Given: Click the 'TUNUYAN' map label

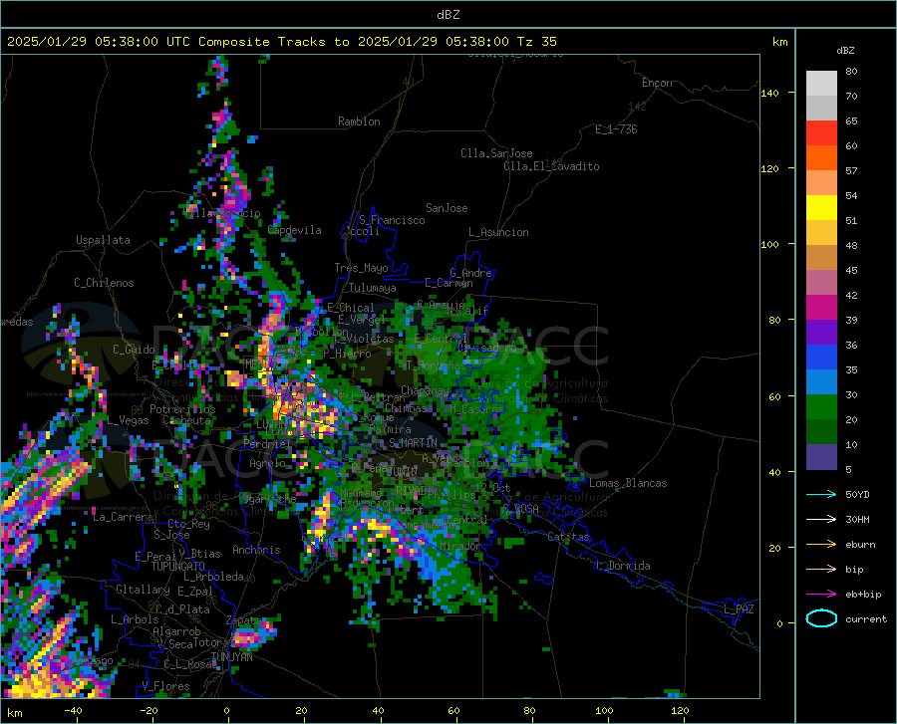Looking at the screenshot, I should (231, 657).
